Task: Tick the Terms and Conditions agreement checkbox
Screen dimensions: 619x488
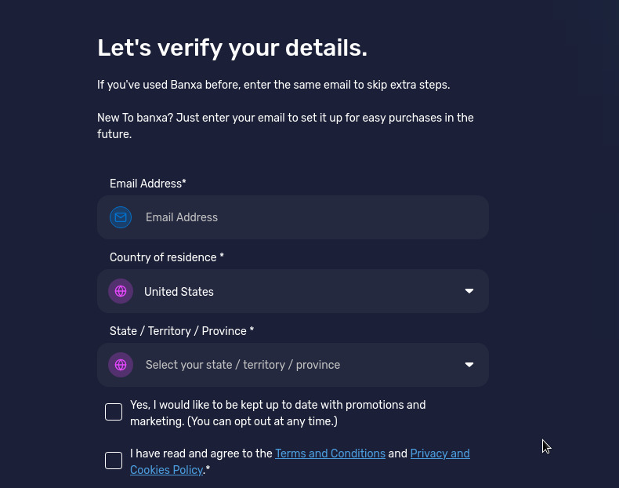Action: (114, 461)
